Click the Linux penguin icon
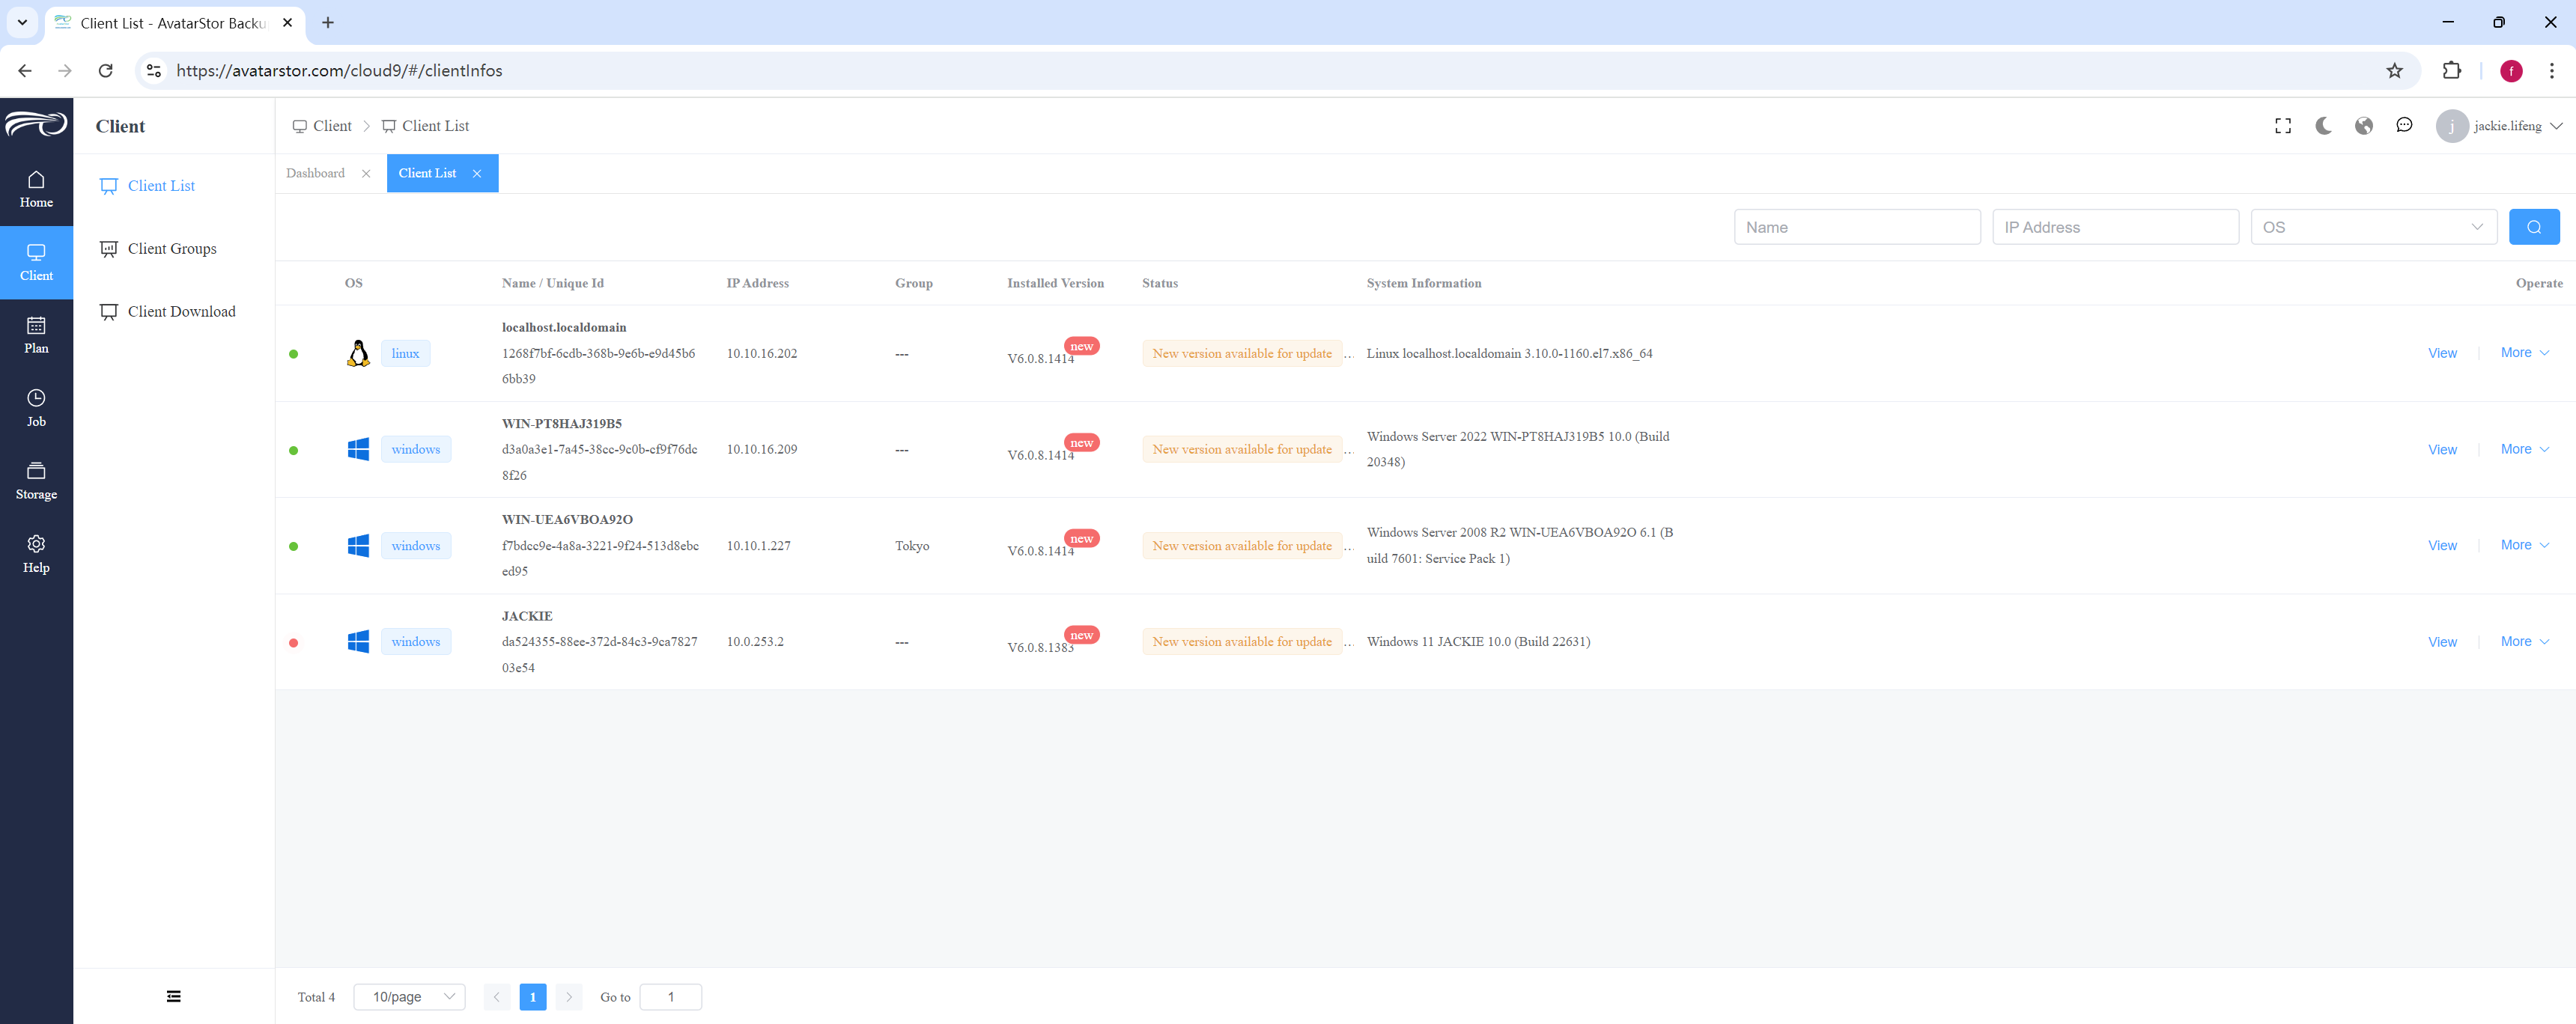2576x1024 pixels. click(x=358, y=353)
